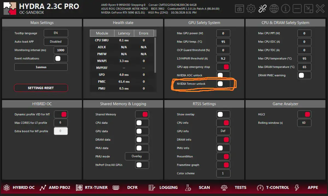Click the balance scale icon beside TESTS
This screenshot has height=196, width=328.
click(224, 188)
